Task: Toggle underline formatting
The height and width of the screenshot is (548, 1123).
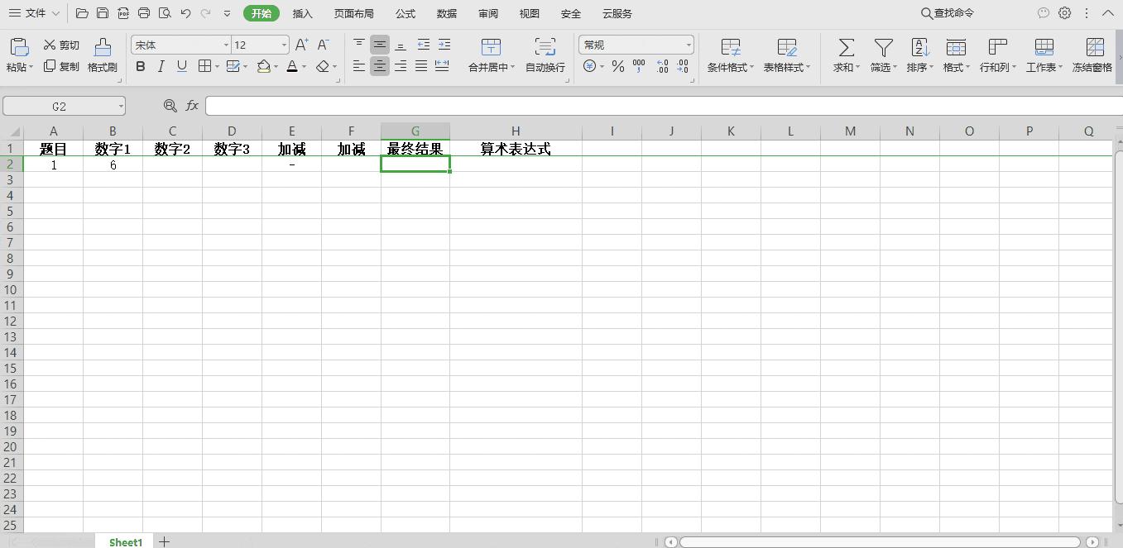Action: click(180, 67)
